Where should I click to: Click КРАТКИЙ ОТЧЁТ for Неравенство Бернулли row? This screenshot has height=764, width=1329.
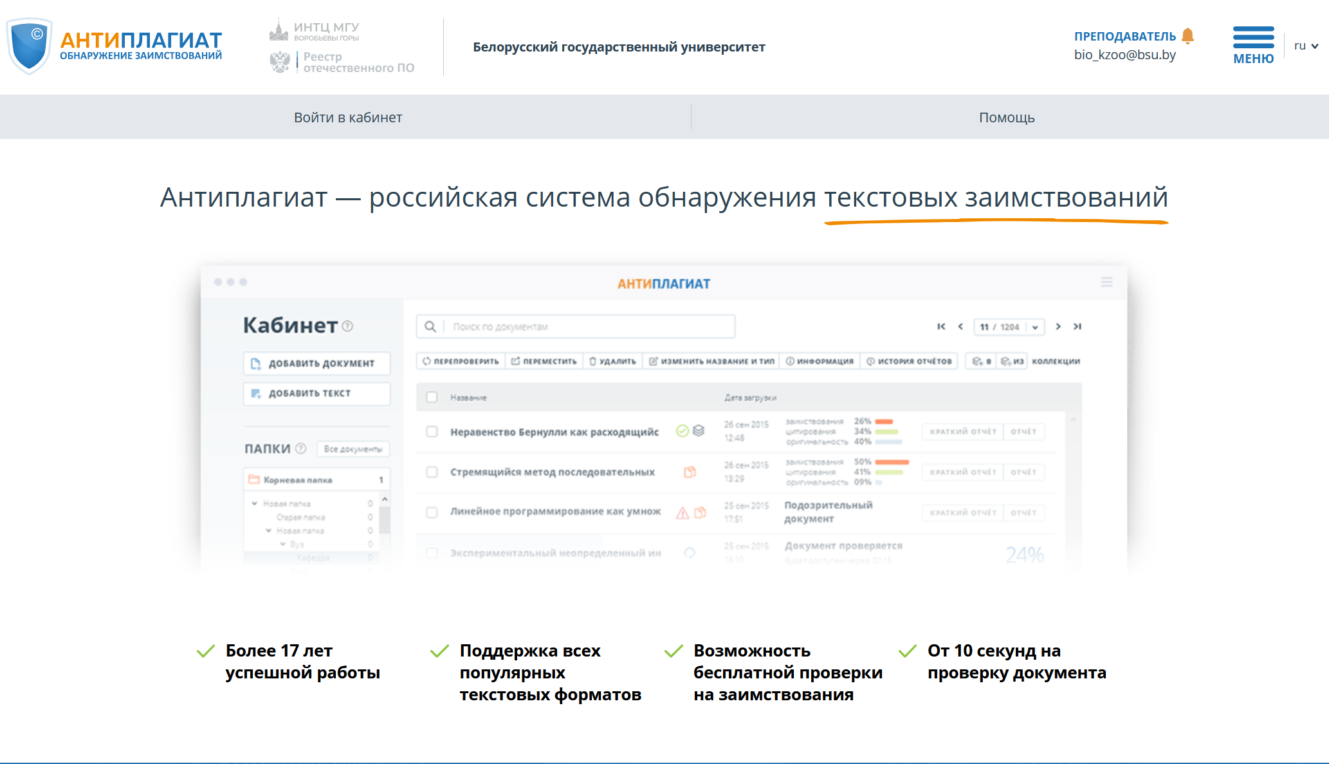click(963, 431)
